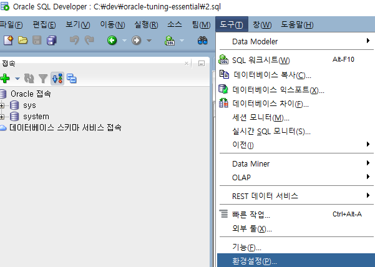Open the 이전(I) submenu
Image resolution: width=375 pixels, height=267 pixels.
[295, 145]
